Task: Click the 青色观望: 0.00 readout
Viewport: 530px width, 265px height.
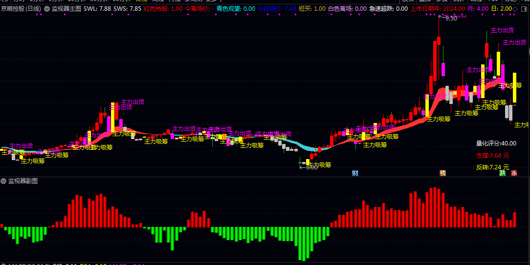Action: pos(236,9)
